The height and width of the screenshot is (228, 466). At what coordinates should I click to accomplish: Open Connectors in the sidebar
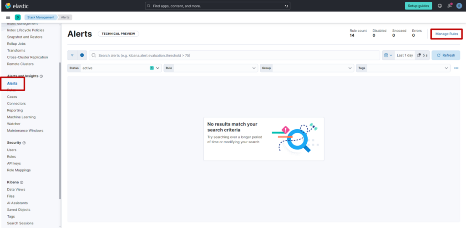click(16, 103)
